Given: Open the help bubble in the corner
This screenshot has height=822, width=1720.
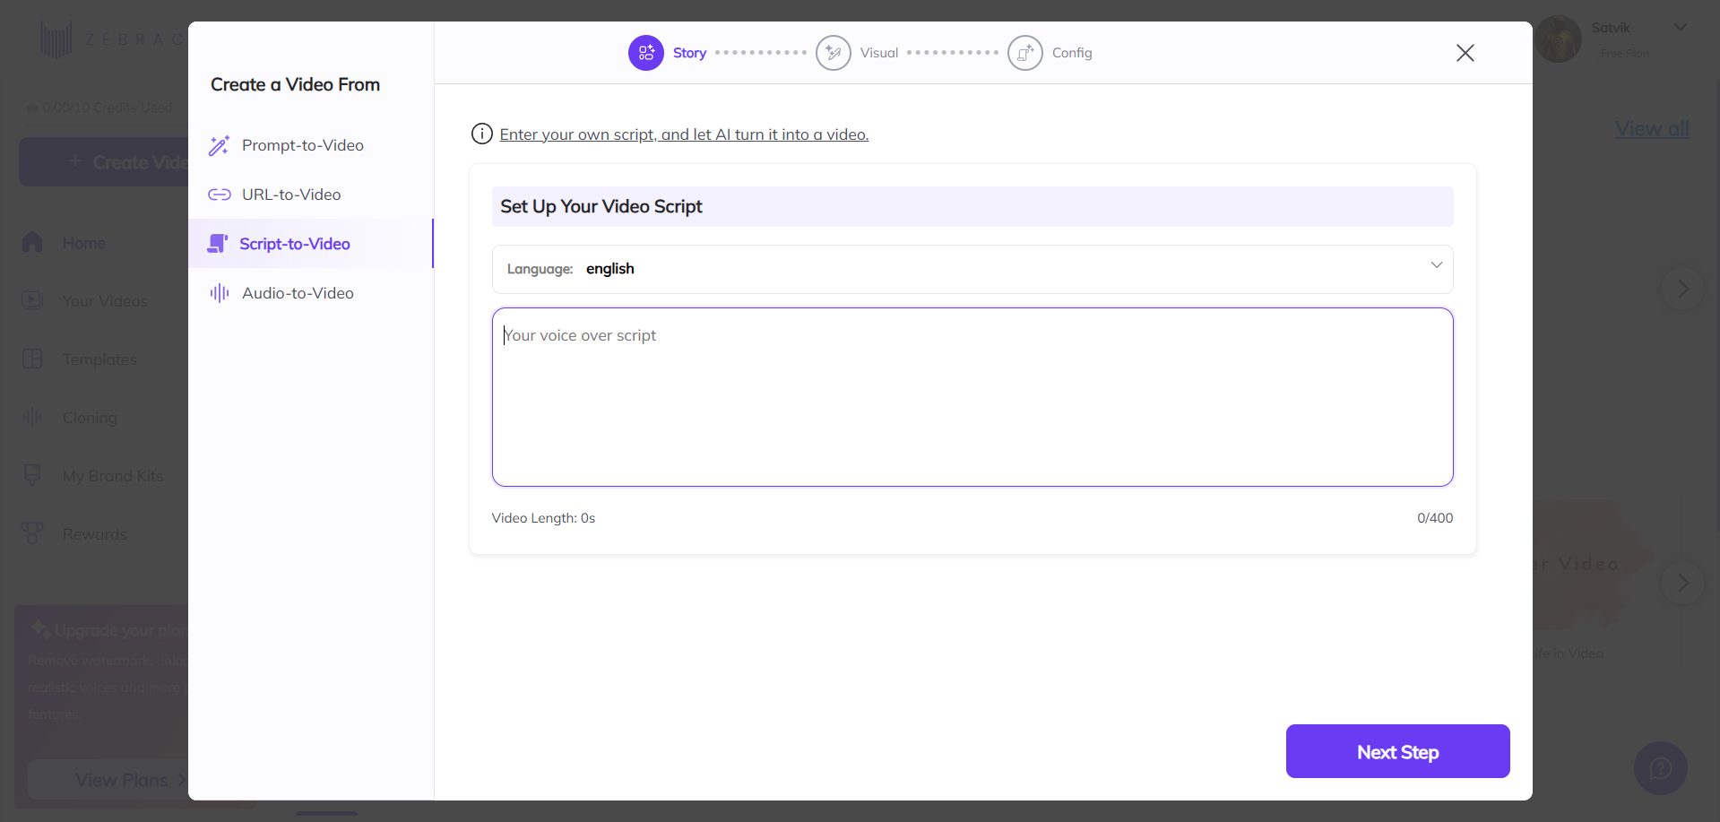Looking at the screenshot, I should pyautogui.click(x=1661, y=768).
